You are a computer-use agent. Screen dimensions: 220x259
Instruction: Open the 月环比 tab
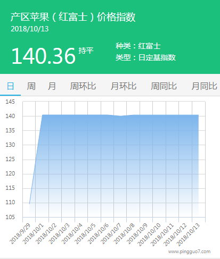pyautogui.click(x=124, y=86)
